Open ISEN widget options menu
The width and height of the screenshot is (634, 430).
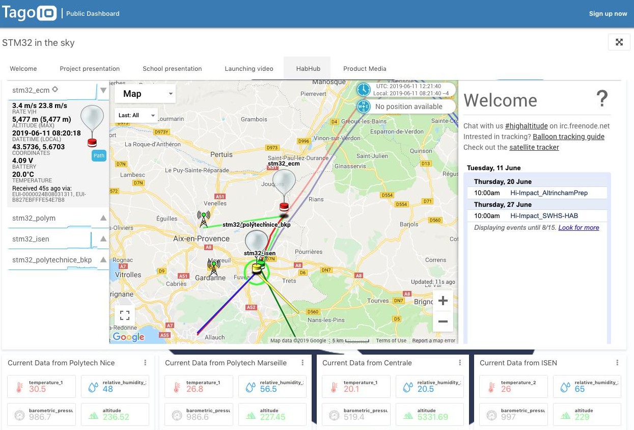(x=617, y=363)
